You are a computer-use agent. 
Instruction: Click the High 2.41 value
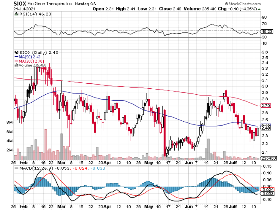[126, 9]
